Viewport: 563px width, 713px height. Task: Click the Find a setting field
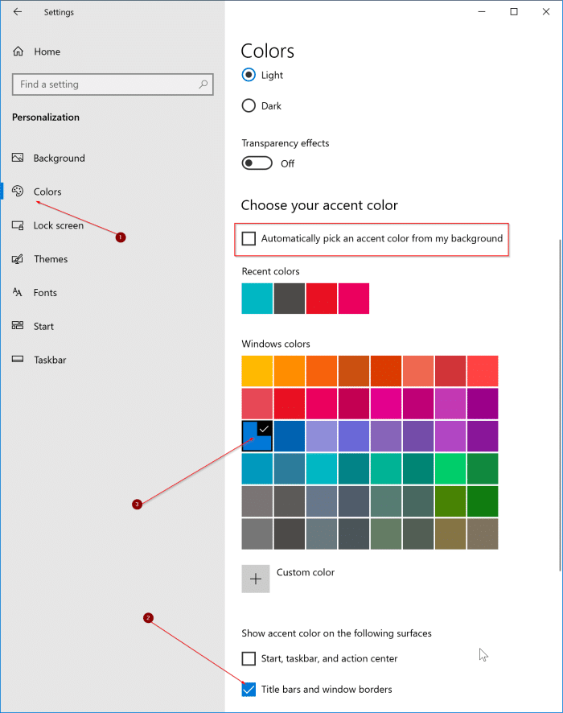113,84
